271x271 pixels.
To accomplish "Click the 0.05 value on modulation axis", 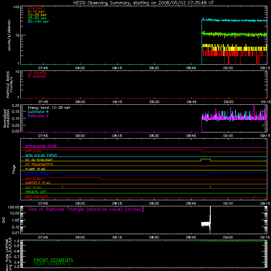I will [x=16, y=125].
